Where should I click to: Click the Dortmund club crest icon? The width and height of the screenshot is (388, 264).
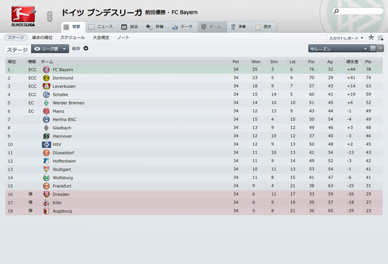point(46,78)
